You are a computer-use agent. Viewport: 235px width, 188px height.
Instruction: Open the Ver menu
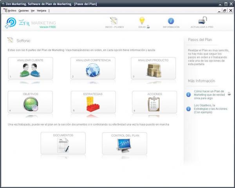click(33, 11)
